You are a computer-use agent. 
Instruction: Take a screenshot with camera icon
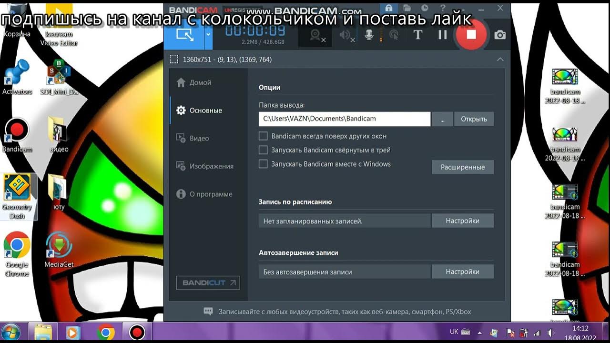pyautogui.click(x=500, y=35)
